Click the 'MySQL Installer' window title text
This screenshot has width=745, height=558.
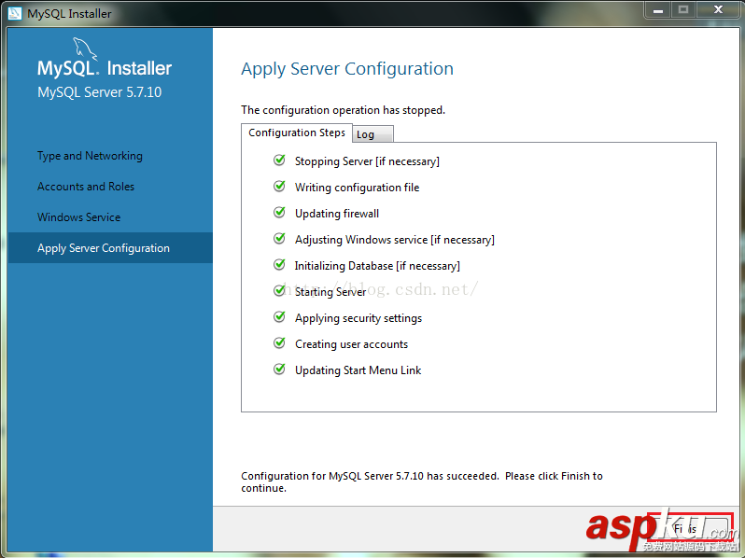pyautogui.click(x=69, y=13)
